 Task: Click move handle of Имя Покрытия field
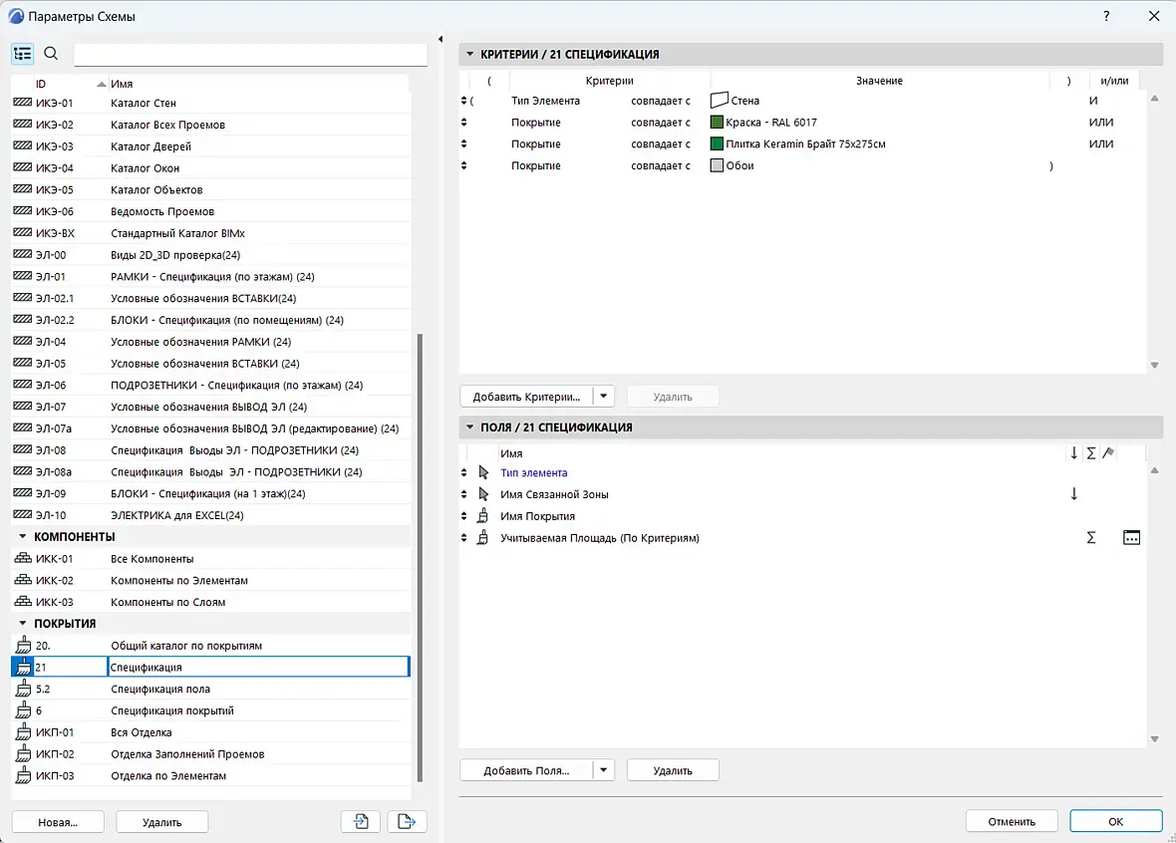tap(463, 516)
